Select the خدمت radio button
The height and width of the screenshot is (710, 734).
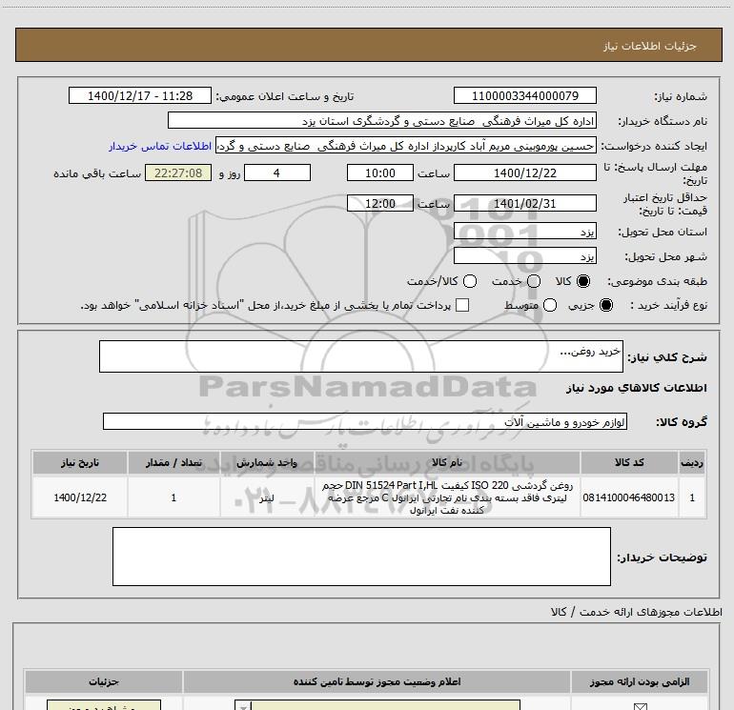[x=534, y=281]
